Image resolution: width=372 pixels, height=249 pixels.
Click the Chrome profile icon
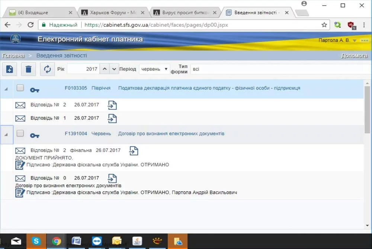pyautogui.click(x=304, y=4)
